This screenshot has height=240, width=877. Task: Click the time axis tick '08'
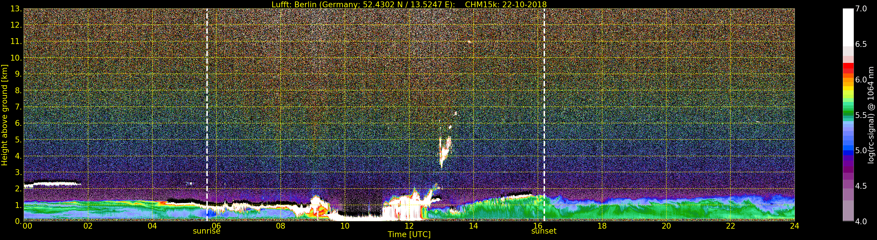[281, 226]
